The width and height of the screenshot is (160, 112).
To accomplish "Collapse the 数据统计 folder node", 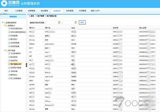I will pos(5,25).
